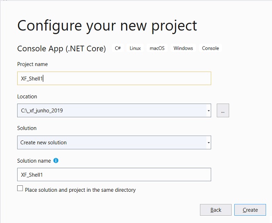Image resolution: width=272 pixels, height=223 pixels.
Task: Open the browse location ellipsis button
Action: [x=223, y=110]
